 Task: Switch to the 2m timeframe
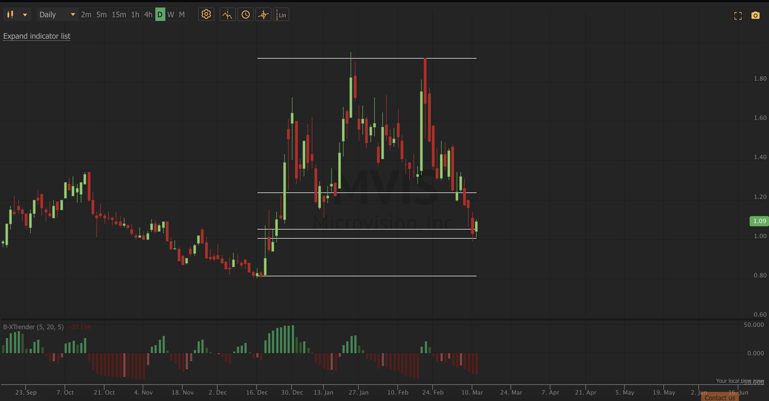pyautogui.click(x=86, y=14)
